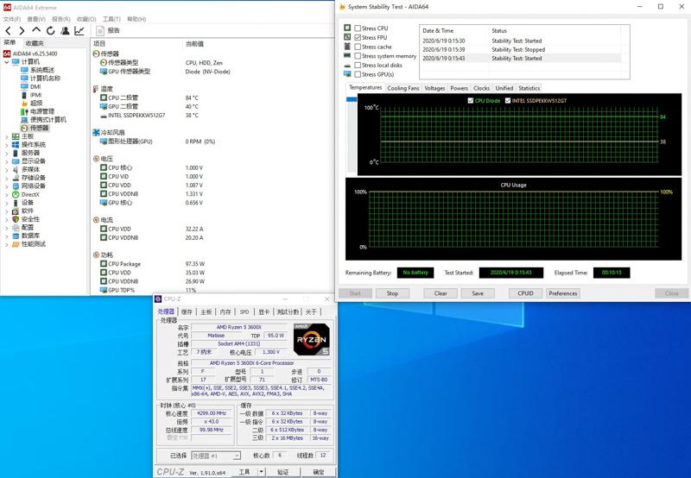Click the 主板 motherboard icon
The image size is (691, 478).
(x=16, y=136)
